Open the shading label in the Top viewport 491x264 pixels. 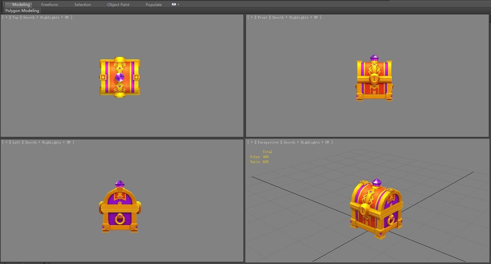(46, 17)
